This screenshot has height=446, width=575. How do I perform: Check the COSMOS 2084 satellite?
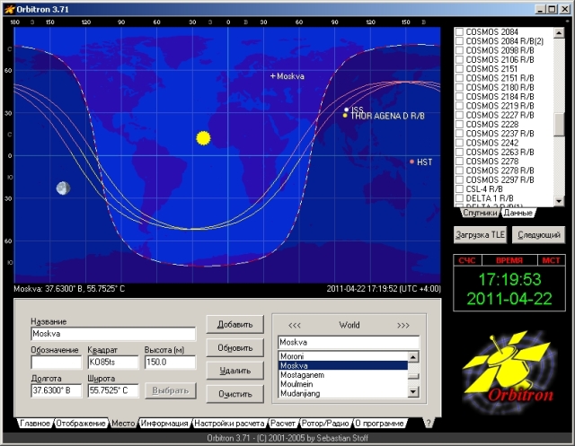coord(459,32)
